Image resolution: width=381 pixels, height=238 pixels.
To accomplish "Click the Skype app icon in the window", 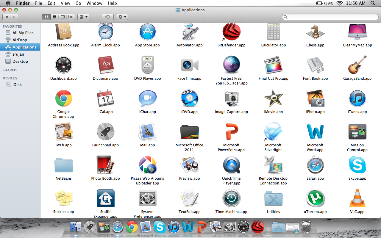I will (357, 165).
